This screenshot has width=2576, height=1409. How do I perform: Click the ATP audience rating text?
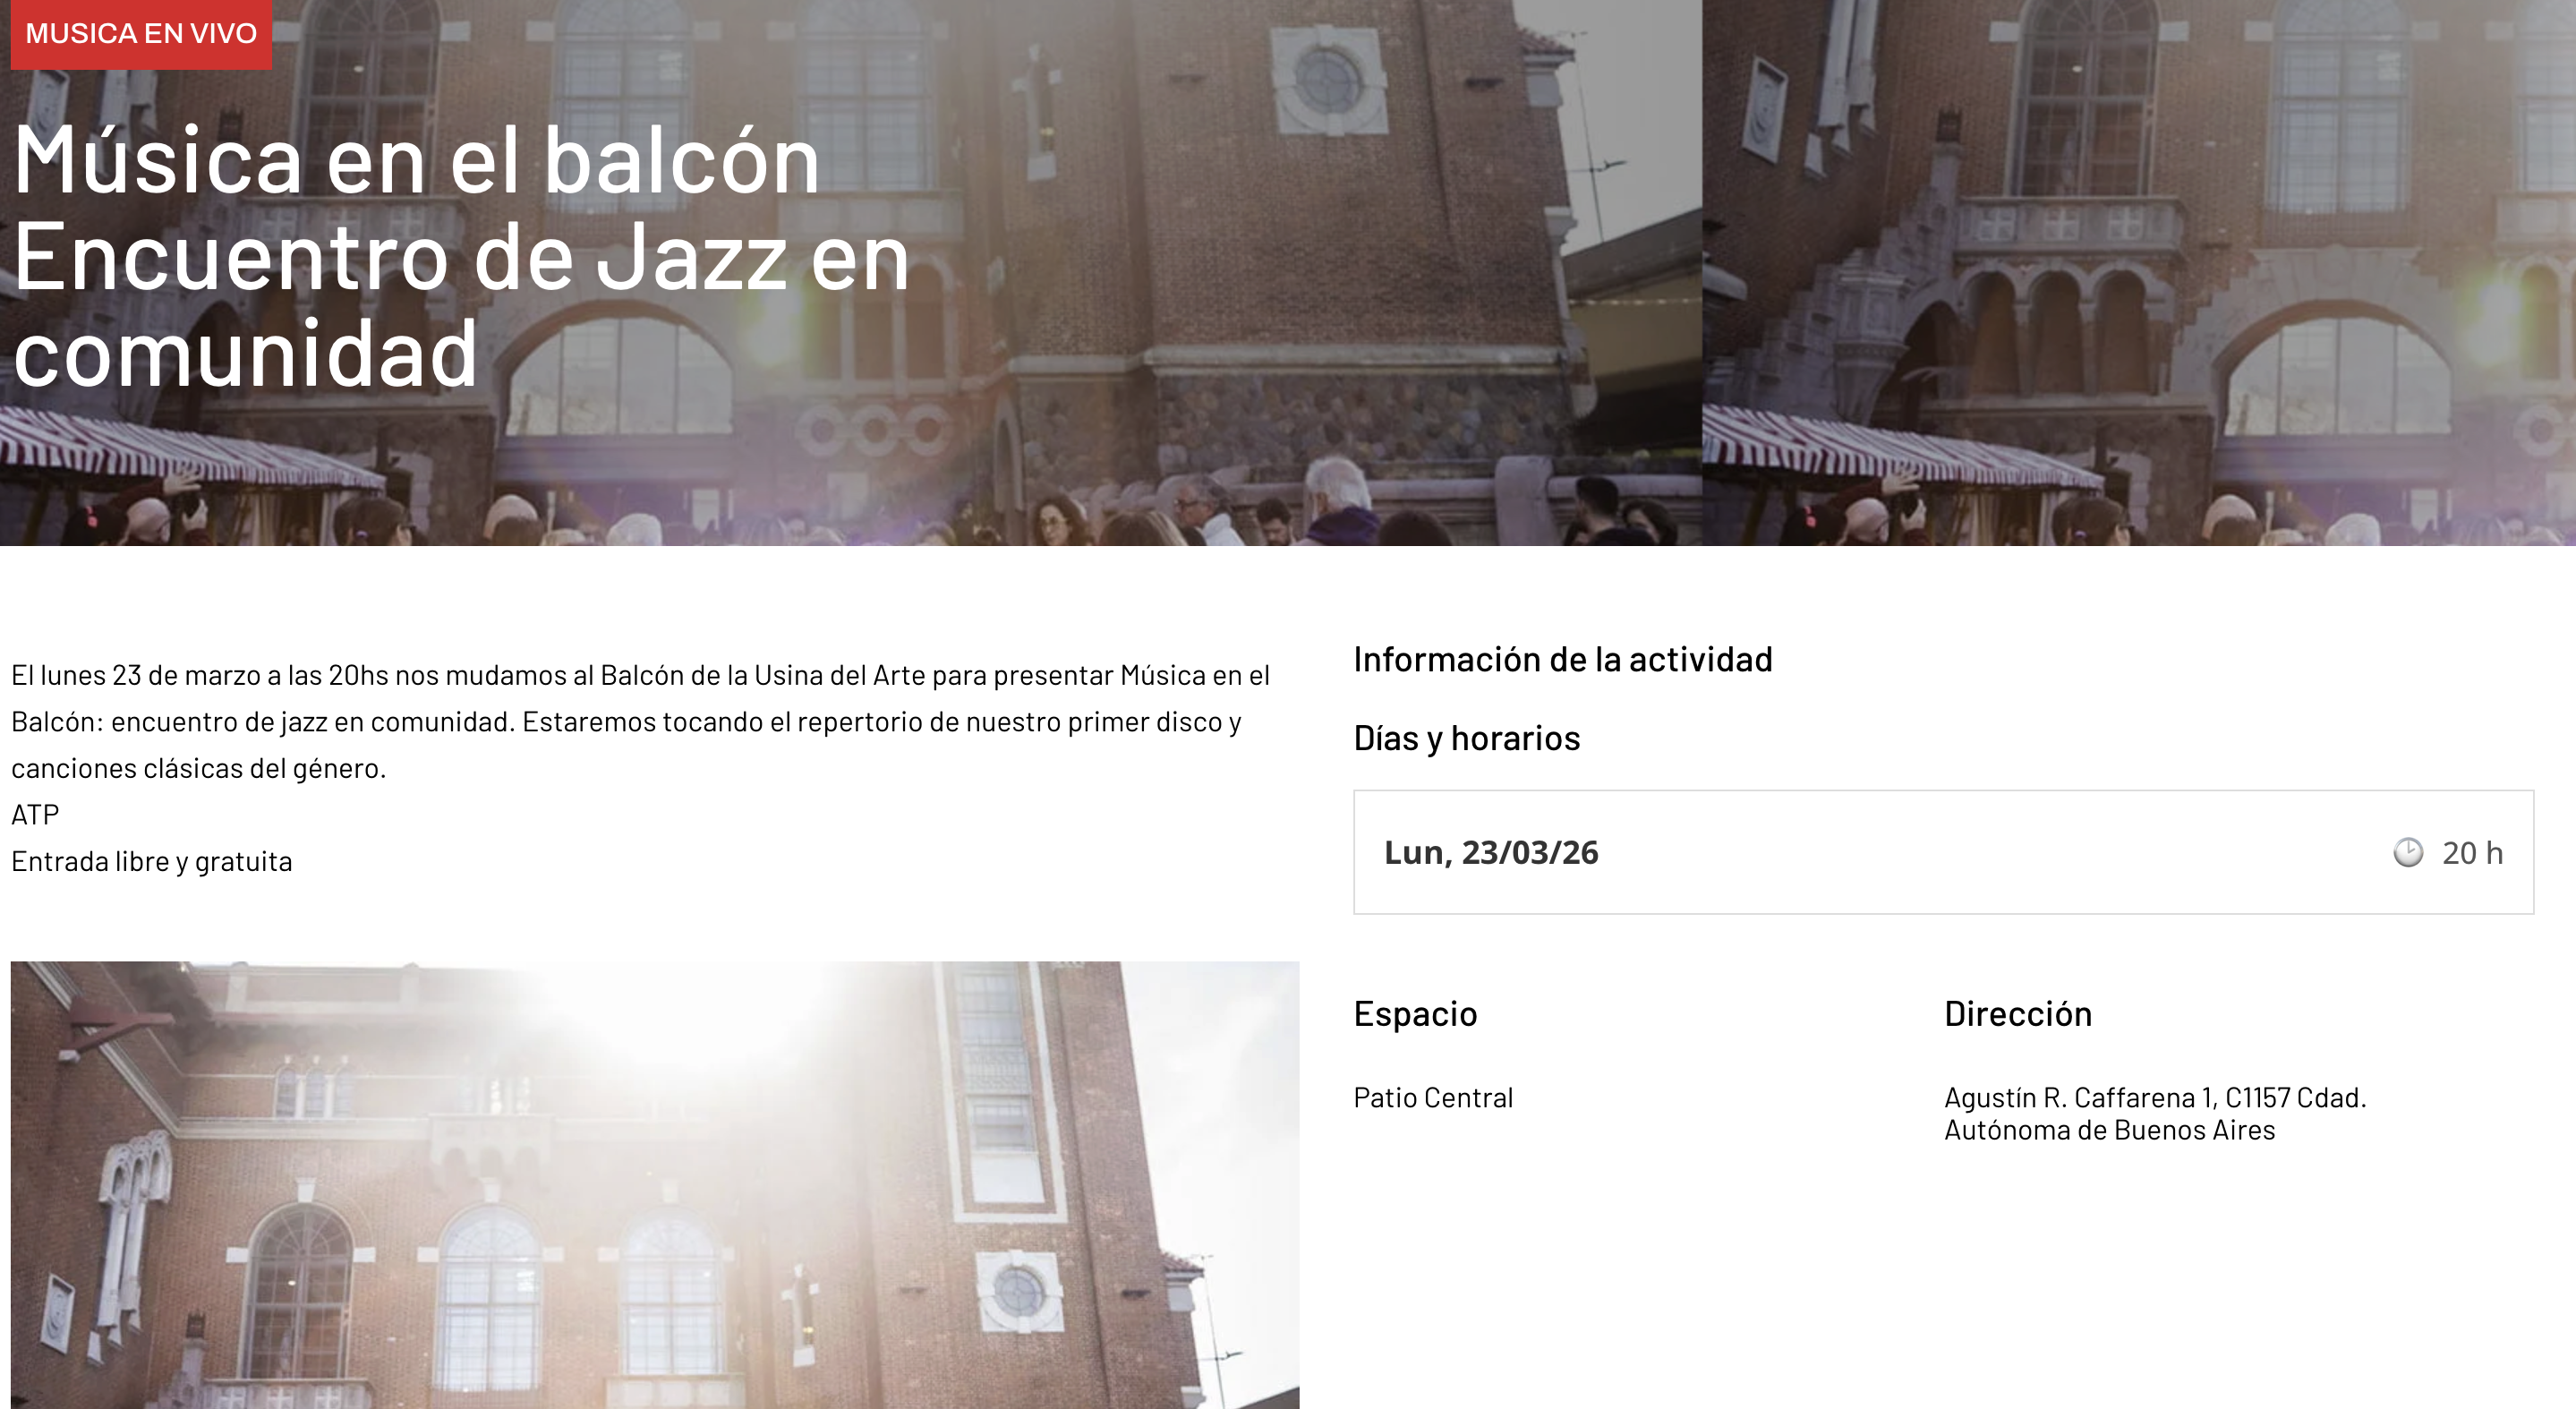point(35,814)
